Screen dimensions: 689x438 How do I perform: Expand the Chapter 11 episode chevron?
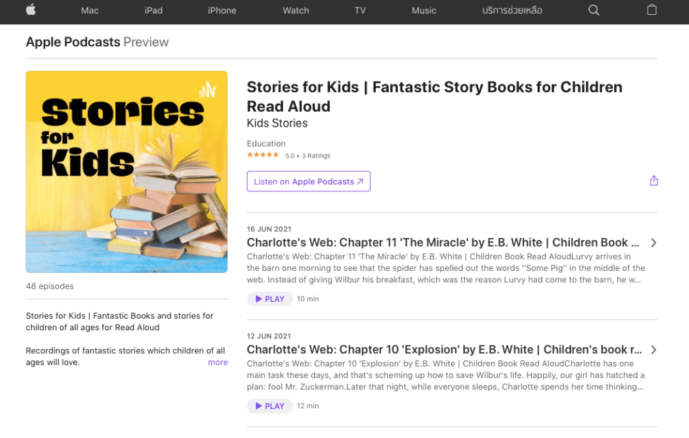(653, 243)
